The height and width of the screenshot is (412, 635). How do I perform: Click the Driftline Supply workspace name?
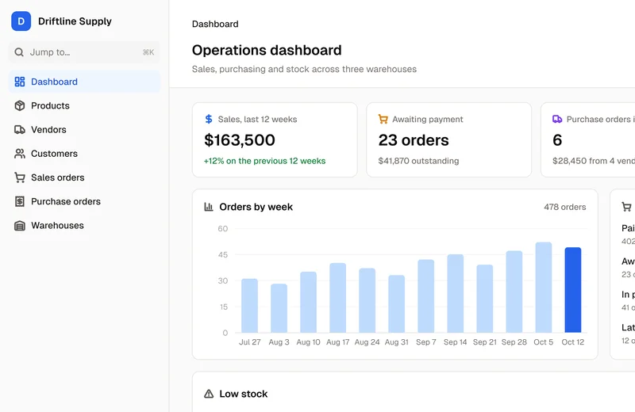click(x=75, y=21)
